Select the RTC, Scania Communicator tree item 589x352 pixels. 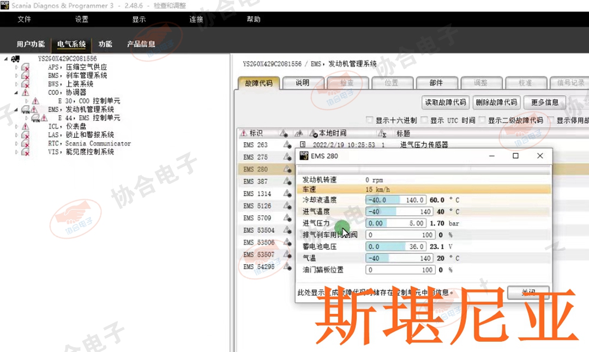coord(89,144)
